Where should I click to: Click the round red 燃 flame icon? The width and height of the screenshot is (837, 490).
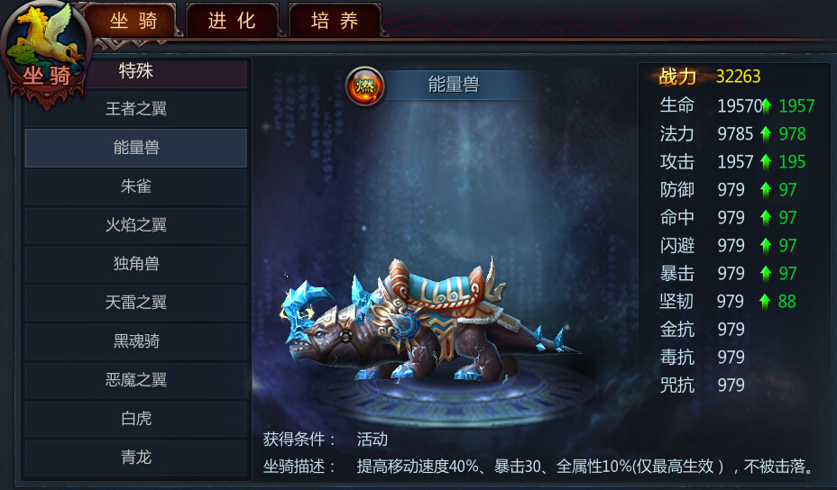click(365, 86)
